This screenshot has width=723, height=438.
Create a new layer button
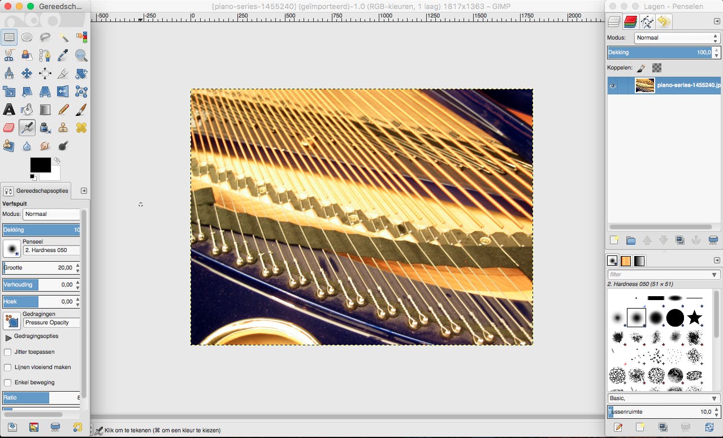pos(614,240)
